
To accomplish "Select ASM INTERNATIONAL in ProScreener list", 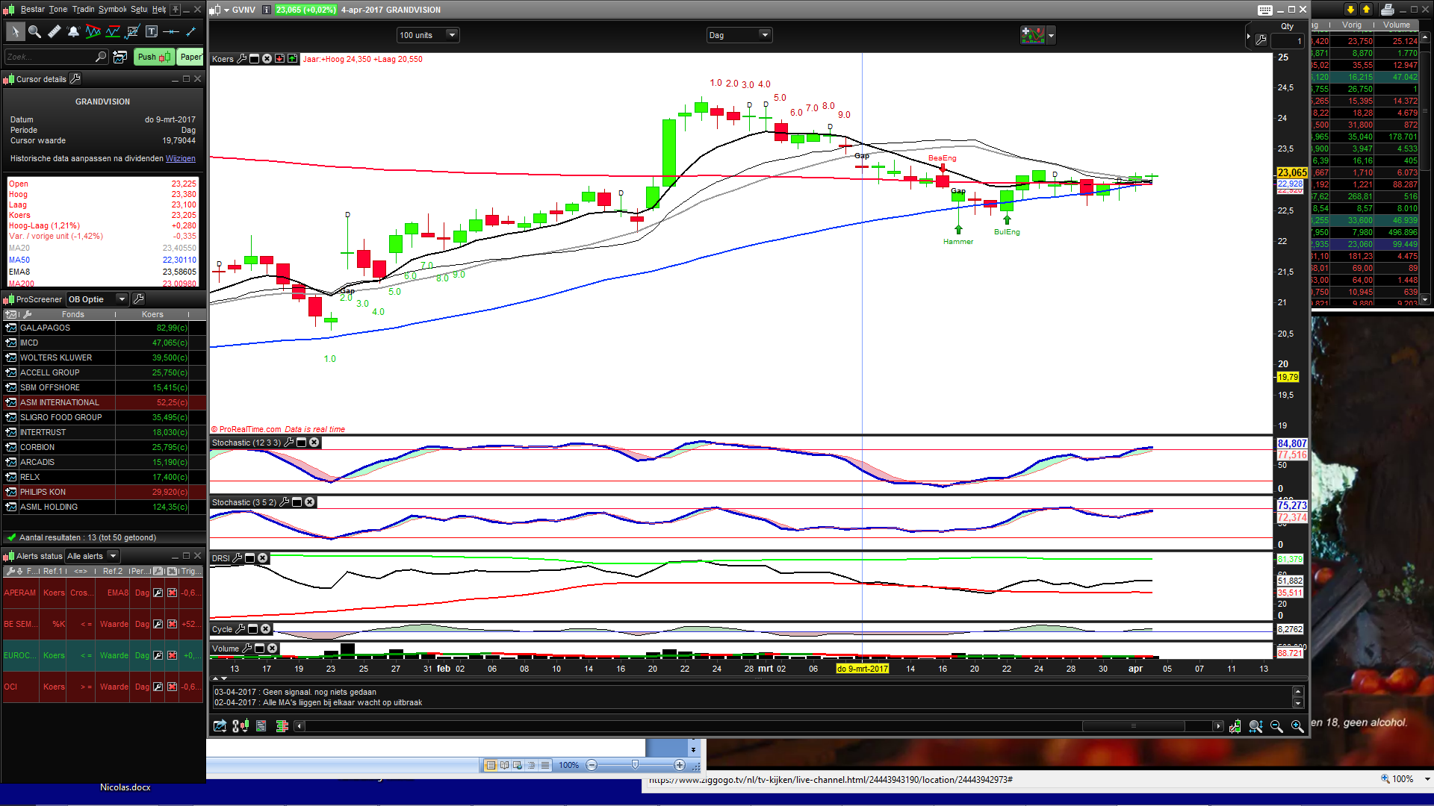I will coord(60,402).
